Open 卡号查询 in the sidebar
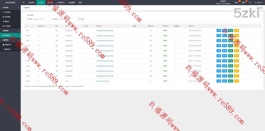Image resolution: width=265 pixels, height=131 pixels. click(x=8, y=26)
